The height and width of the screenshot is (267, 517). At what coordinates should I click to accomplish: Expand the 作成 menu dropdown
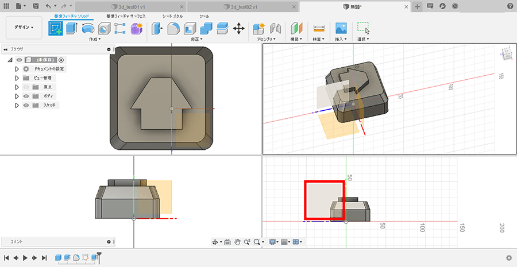click(94, 39)
